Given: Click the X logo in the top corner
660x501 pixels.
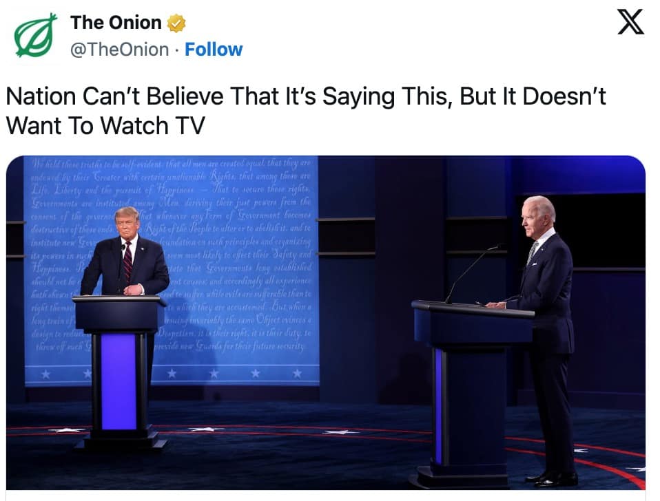Looking at the screenshot, I should click(x=629, y=23).
